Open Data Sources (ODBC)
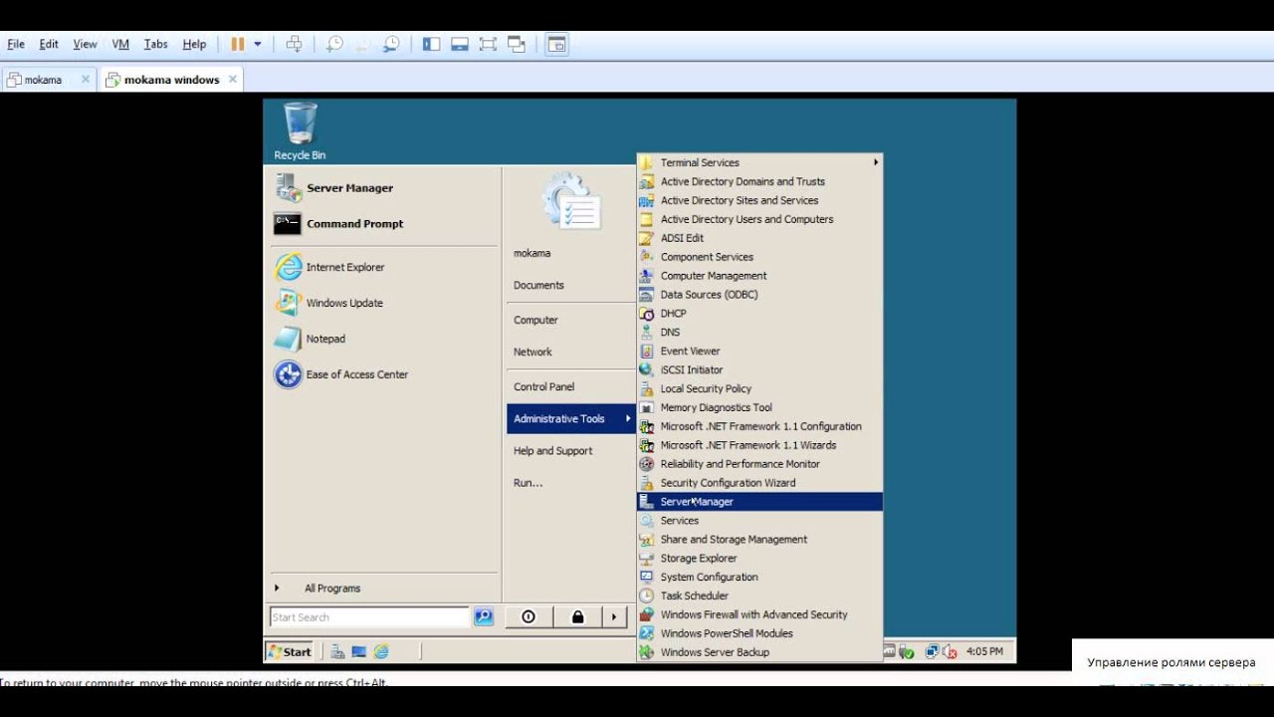The width and height of the screenshot is (1274, 717). [x=759, y=295]
